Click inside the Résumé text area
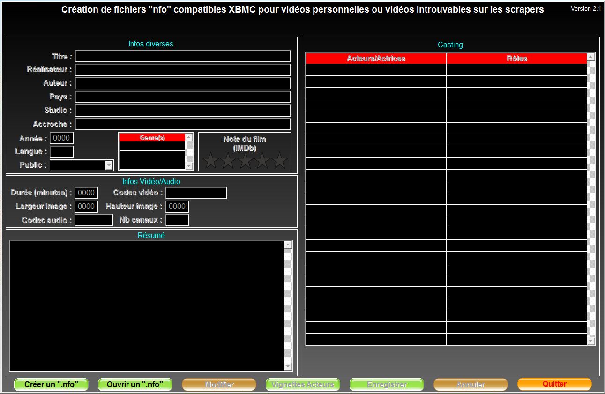This screenshot has width=605, height=394. pyautogui.click(x=147, y=305)
